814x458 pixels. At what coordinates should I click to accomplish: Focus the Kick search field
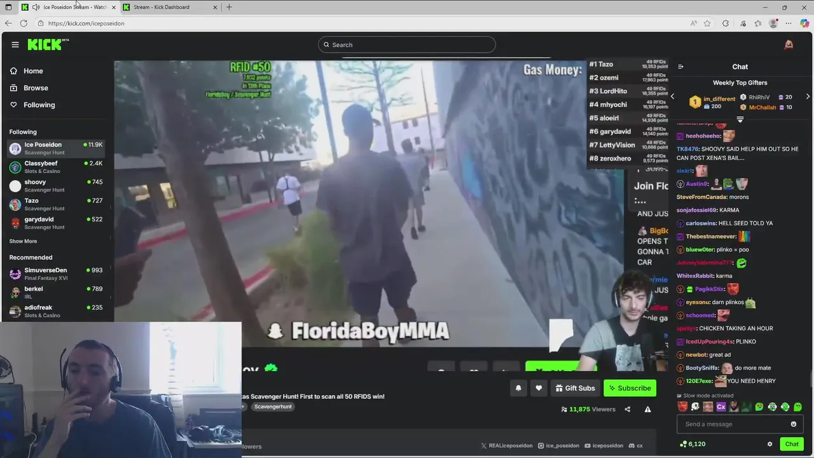(x=407, y=45)
